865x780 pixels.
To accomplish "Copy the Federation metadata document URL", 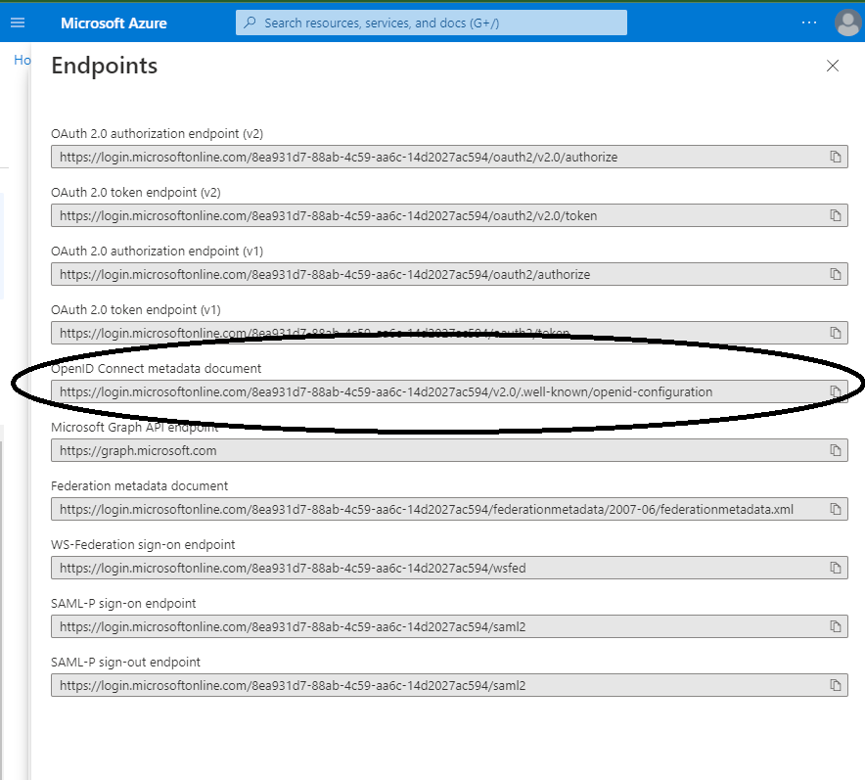I will coord(836,509).
